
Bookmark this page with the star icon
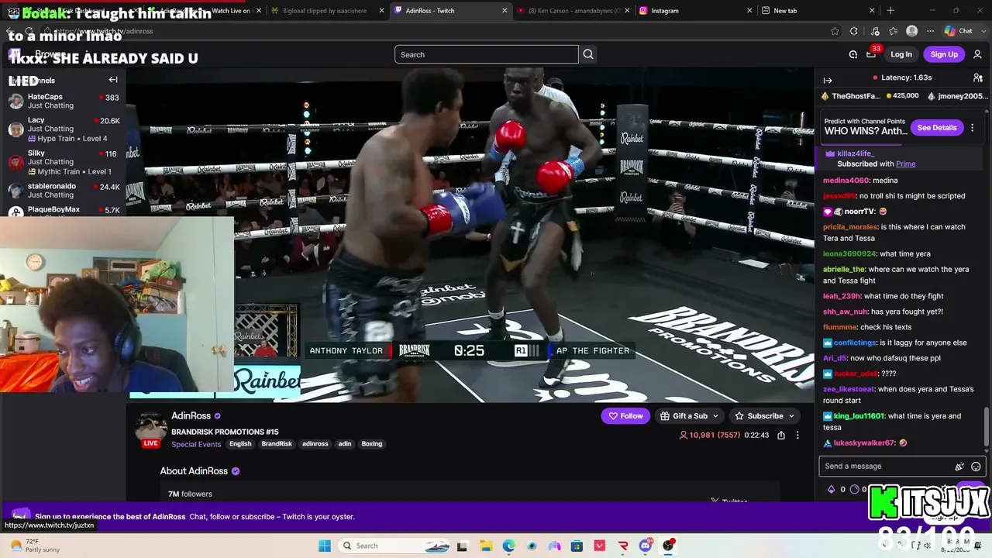[x=835, y=31]
